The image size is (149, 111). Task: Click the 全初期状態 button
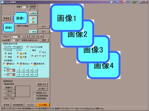pos(18,105)
